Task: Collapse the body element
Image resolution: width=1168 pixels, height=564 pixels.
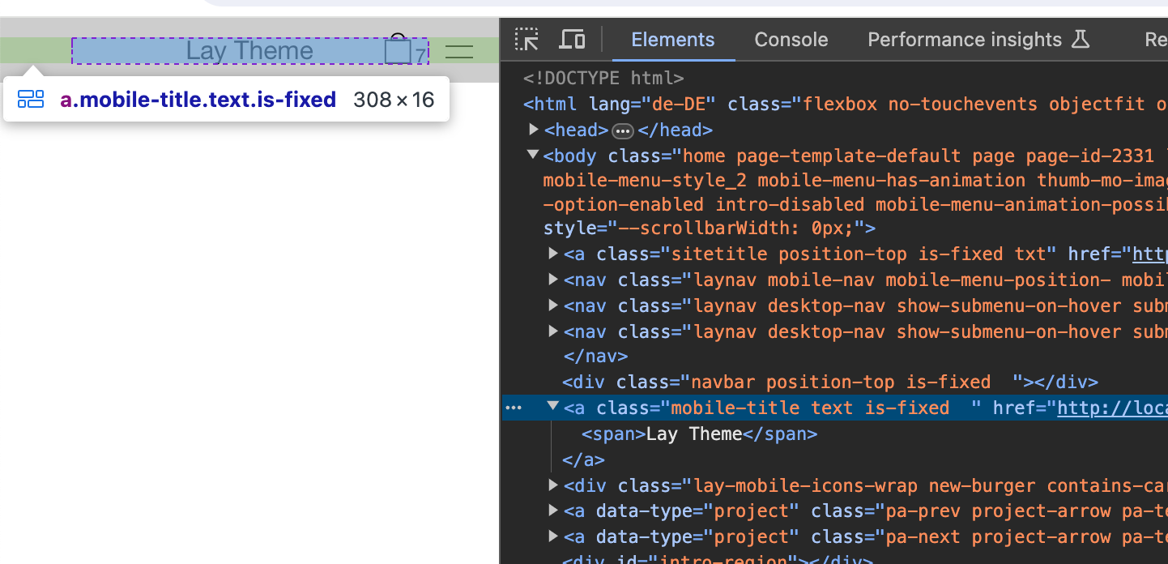Action: (x=533, y=155)
